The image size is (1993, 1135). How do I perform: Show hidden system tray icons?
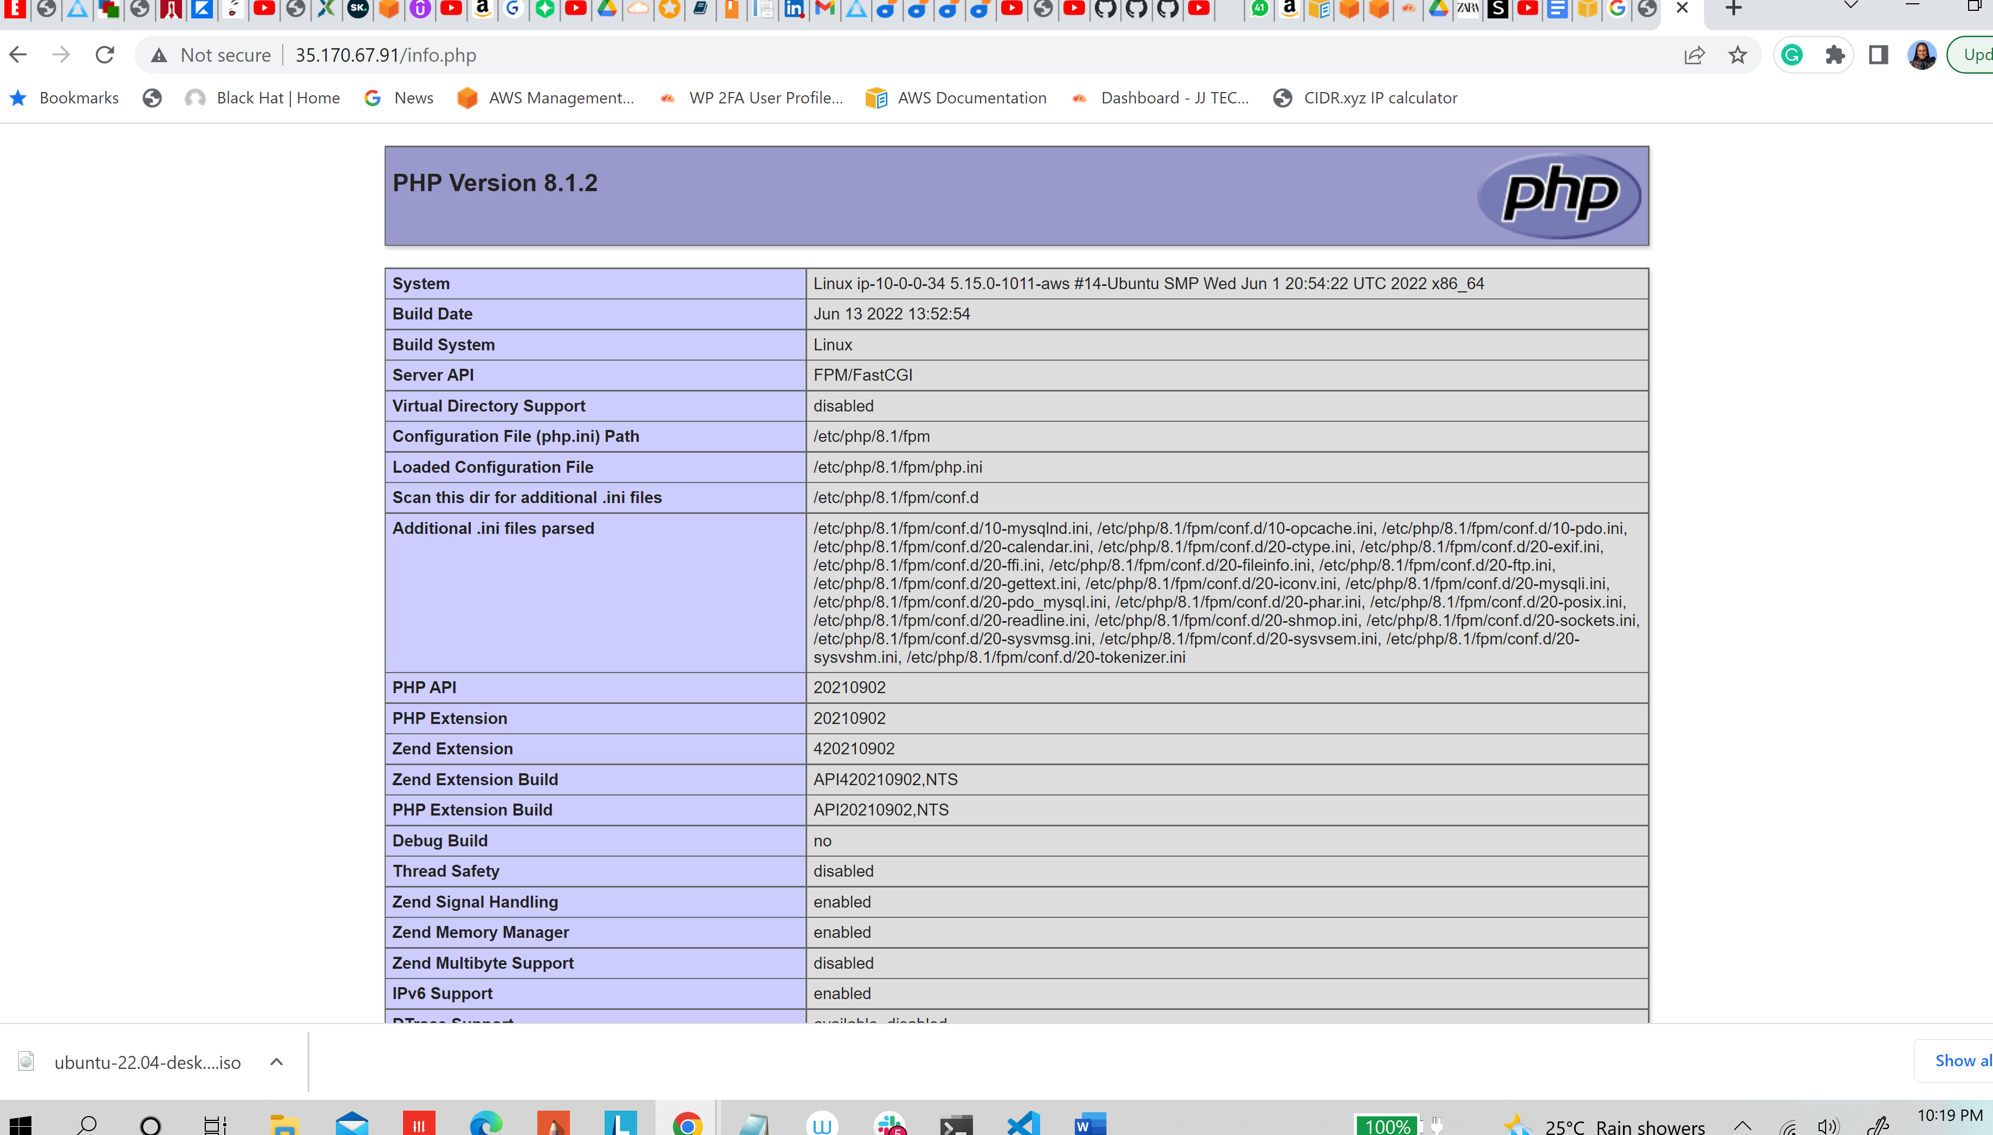tap(1743, 1125)
